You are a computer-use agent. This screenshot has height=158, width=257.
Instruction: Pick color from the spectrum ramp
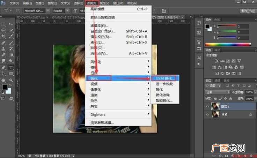(228, 44)
